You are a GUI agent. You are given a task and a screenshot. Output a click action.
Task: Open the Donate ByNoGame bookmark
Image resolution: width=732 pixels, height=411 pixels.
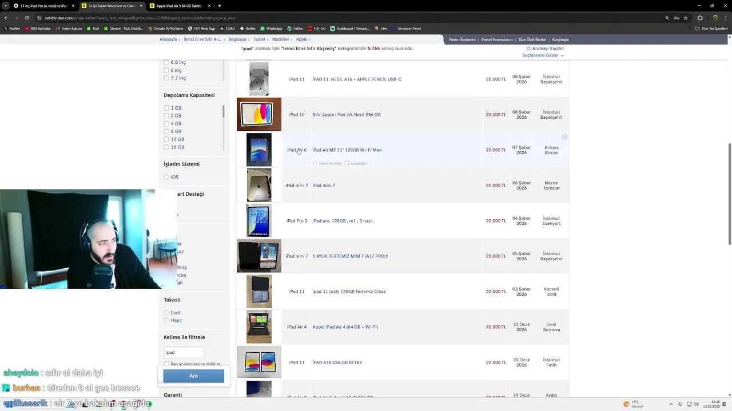point(166,28)
